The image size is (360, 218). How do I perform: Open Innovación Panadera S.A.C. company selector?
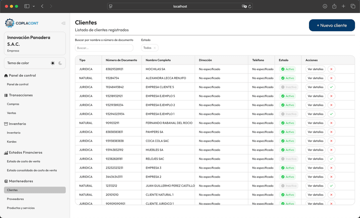point(35,44)
